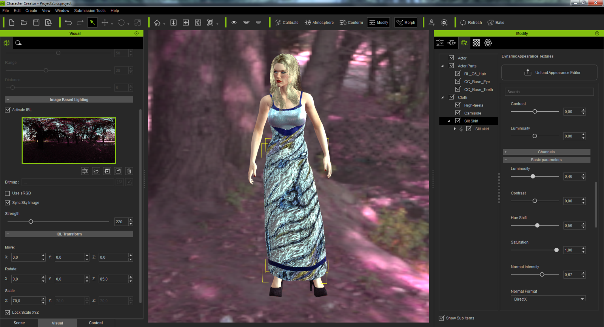604x327 pixels.
Task: Save project with the floppy disk icon
Action: (x=36, y=23)
